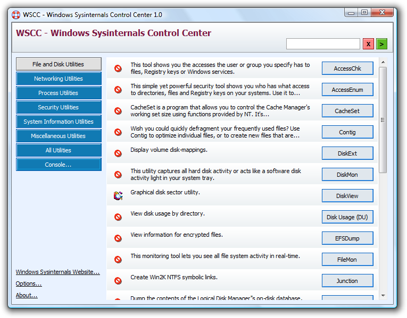Click the red icon next to AccessEnum description
This screenshot has height=318, width=407.
click(118, 90)
